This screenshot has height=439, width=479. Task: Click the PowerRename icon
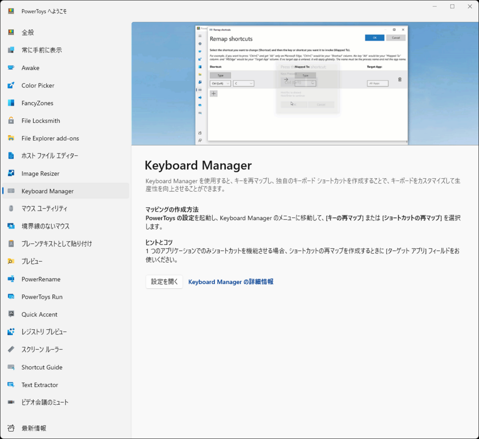[11, 279]
